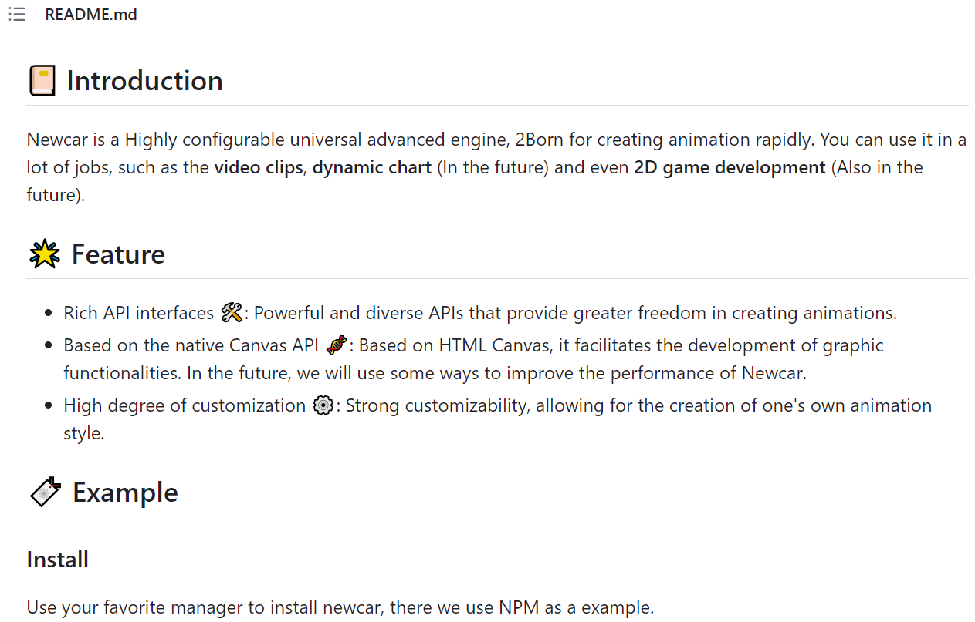Open the README outline table of contents

point(16,15)
